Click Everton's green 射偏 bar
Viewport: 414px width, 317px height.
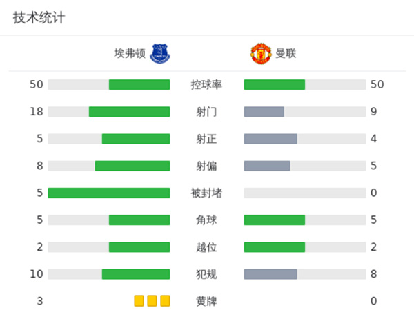tap(132, 166)
